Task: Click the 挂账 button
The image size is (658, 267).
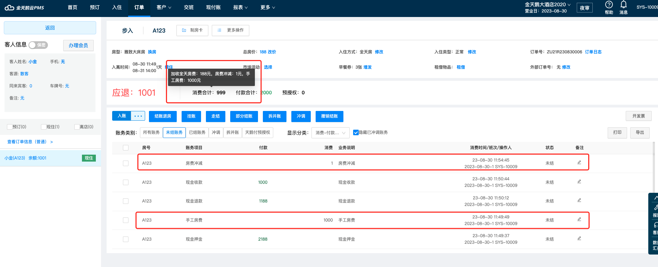Action: pyautogui.click(x=191, y=116)
